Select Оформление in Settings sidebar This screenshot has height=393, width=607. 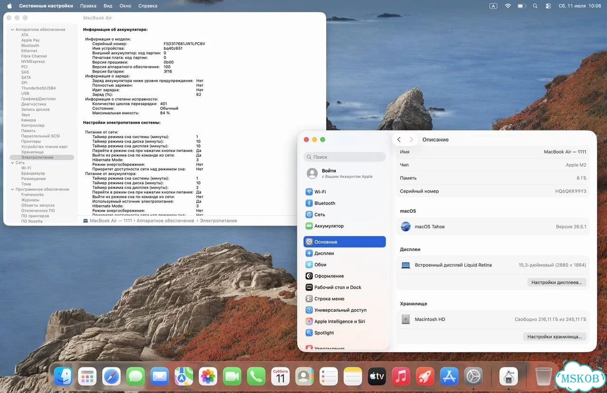pos(344,276)
